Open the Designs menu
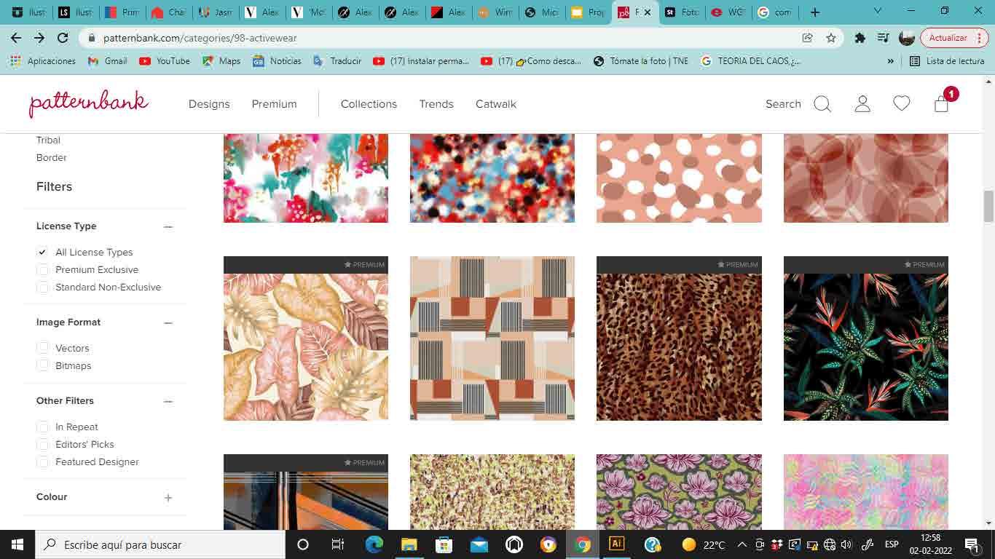This screenshot has height=559, width=995. (x=209, y=104)
